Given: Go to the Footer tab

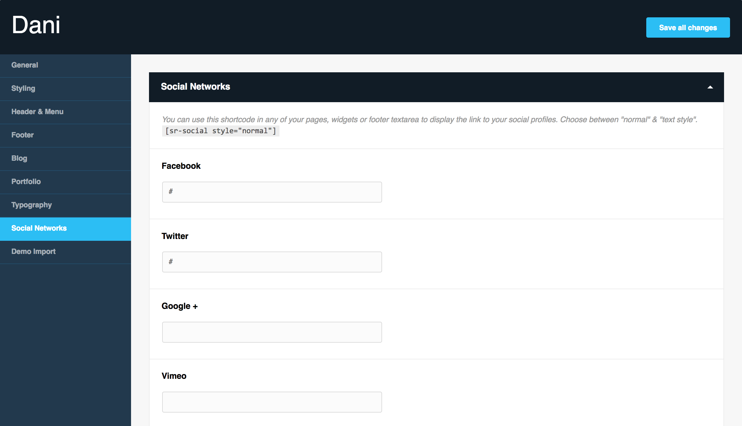Looking at the screenshot, I should [66, 135].
